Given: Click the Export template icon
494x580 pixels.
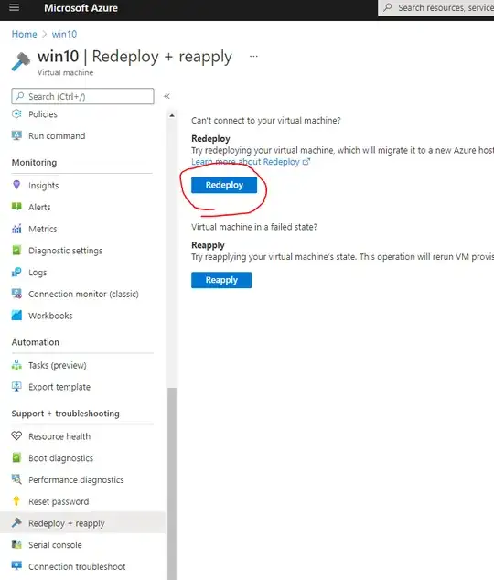Looking at the screenshot, I should 16,387.
